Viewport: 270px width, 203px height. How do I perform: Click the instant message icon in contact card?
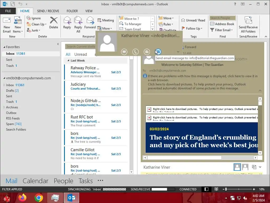coord(124,52)
